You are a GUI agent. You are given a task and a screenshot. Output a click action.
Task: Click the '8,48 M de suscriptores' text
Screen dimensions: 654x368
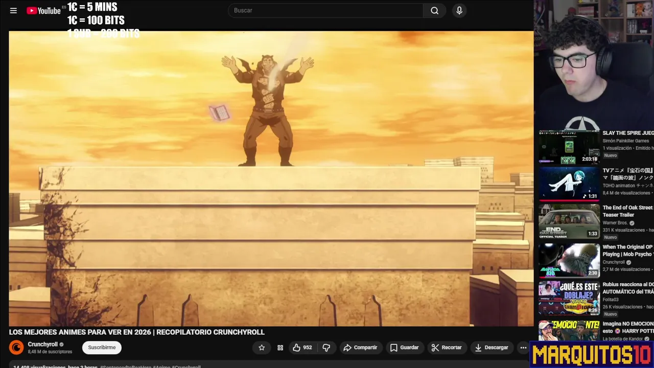[50, 352]
